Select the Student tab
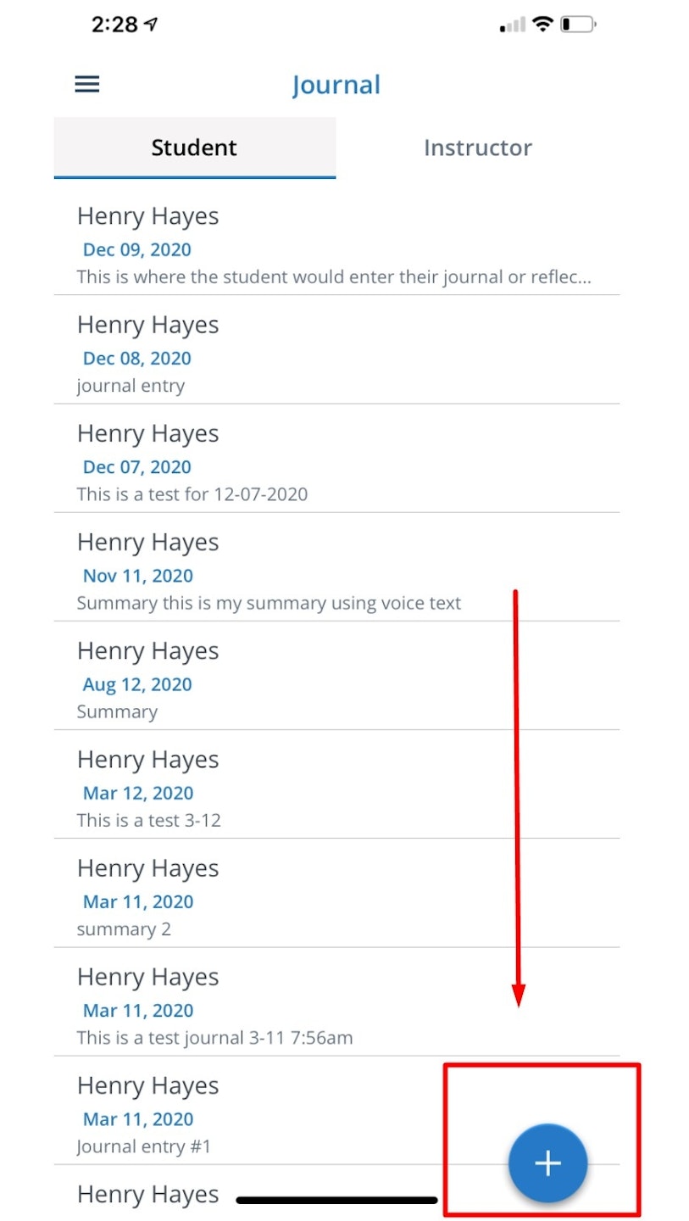 click(x=194, y=148)
